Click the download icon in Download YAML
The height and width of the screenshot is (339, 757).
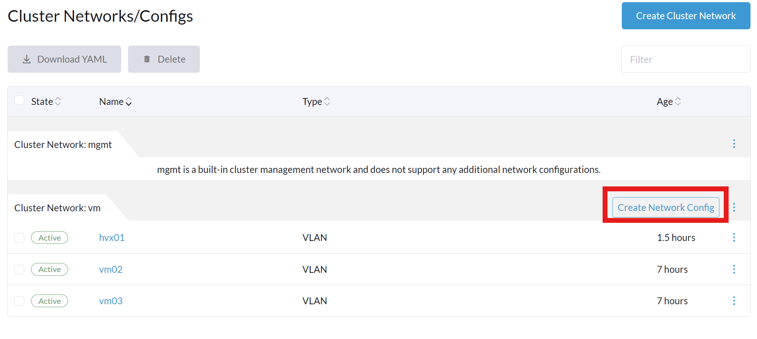coord(27,59)
